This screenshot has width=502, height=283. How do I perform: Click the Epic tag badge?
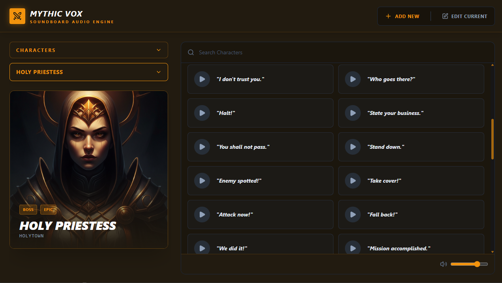48,209
